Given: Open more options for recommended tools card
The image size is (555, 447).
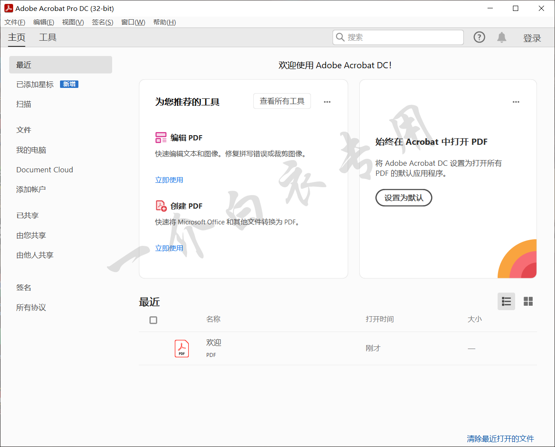Looking at the screenshot, I should tap(327, 102).
